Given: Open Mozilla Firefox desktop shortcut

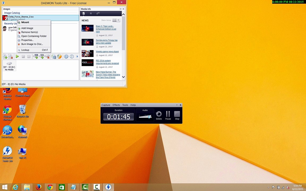Looking at the screenshot, I should 7,94.
